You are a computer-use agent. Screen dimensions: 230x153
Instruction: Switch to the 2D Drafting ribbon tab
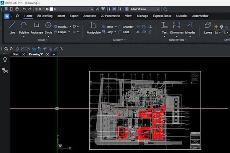[x=45, y=16]
